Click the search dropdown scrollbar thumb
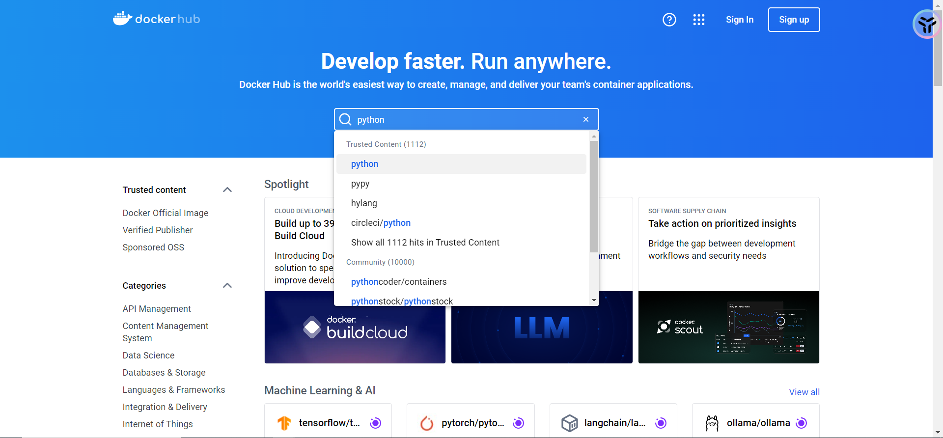The width and height of the screenshot is (943, 438). (x=594, y=196)
